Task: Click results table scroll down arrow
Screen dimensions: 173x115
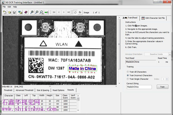Action: pos(78,110)
